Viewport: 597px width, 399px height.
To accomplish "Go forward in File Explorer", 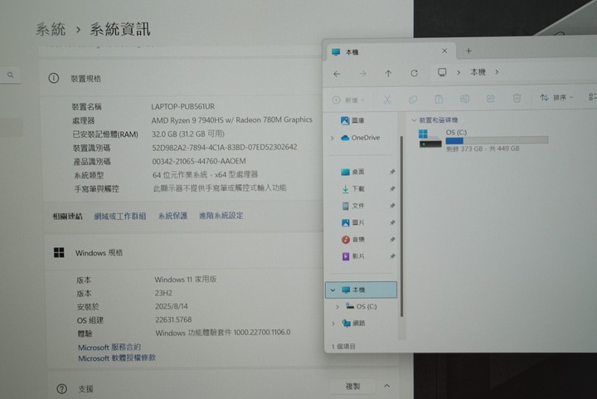I will [x=363, y=74].
